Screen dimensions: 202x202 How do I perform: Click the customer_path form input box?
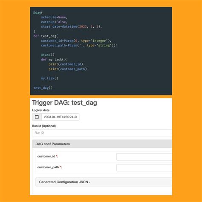[144, 167]
